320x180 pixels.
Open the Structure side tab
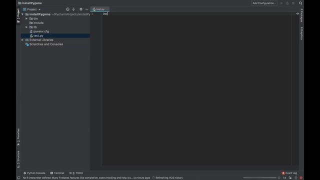click(x=18, y=159)
